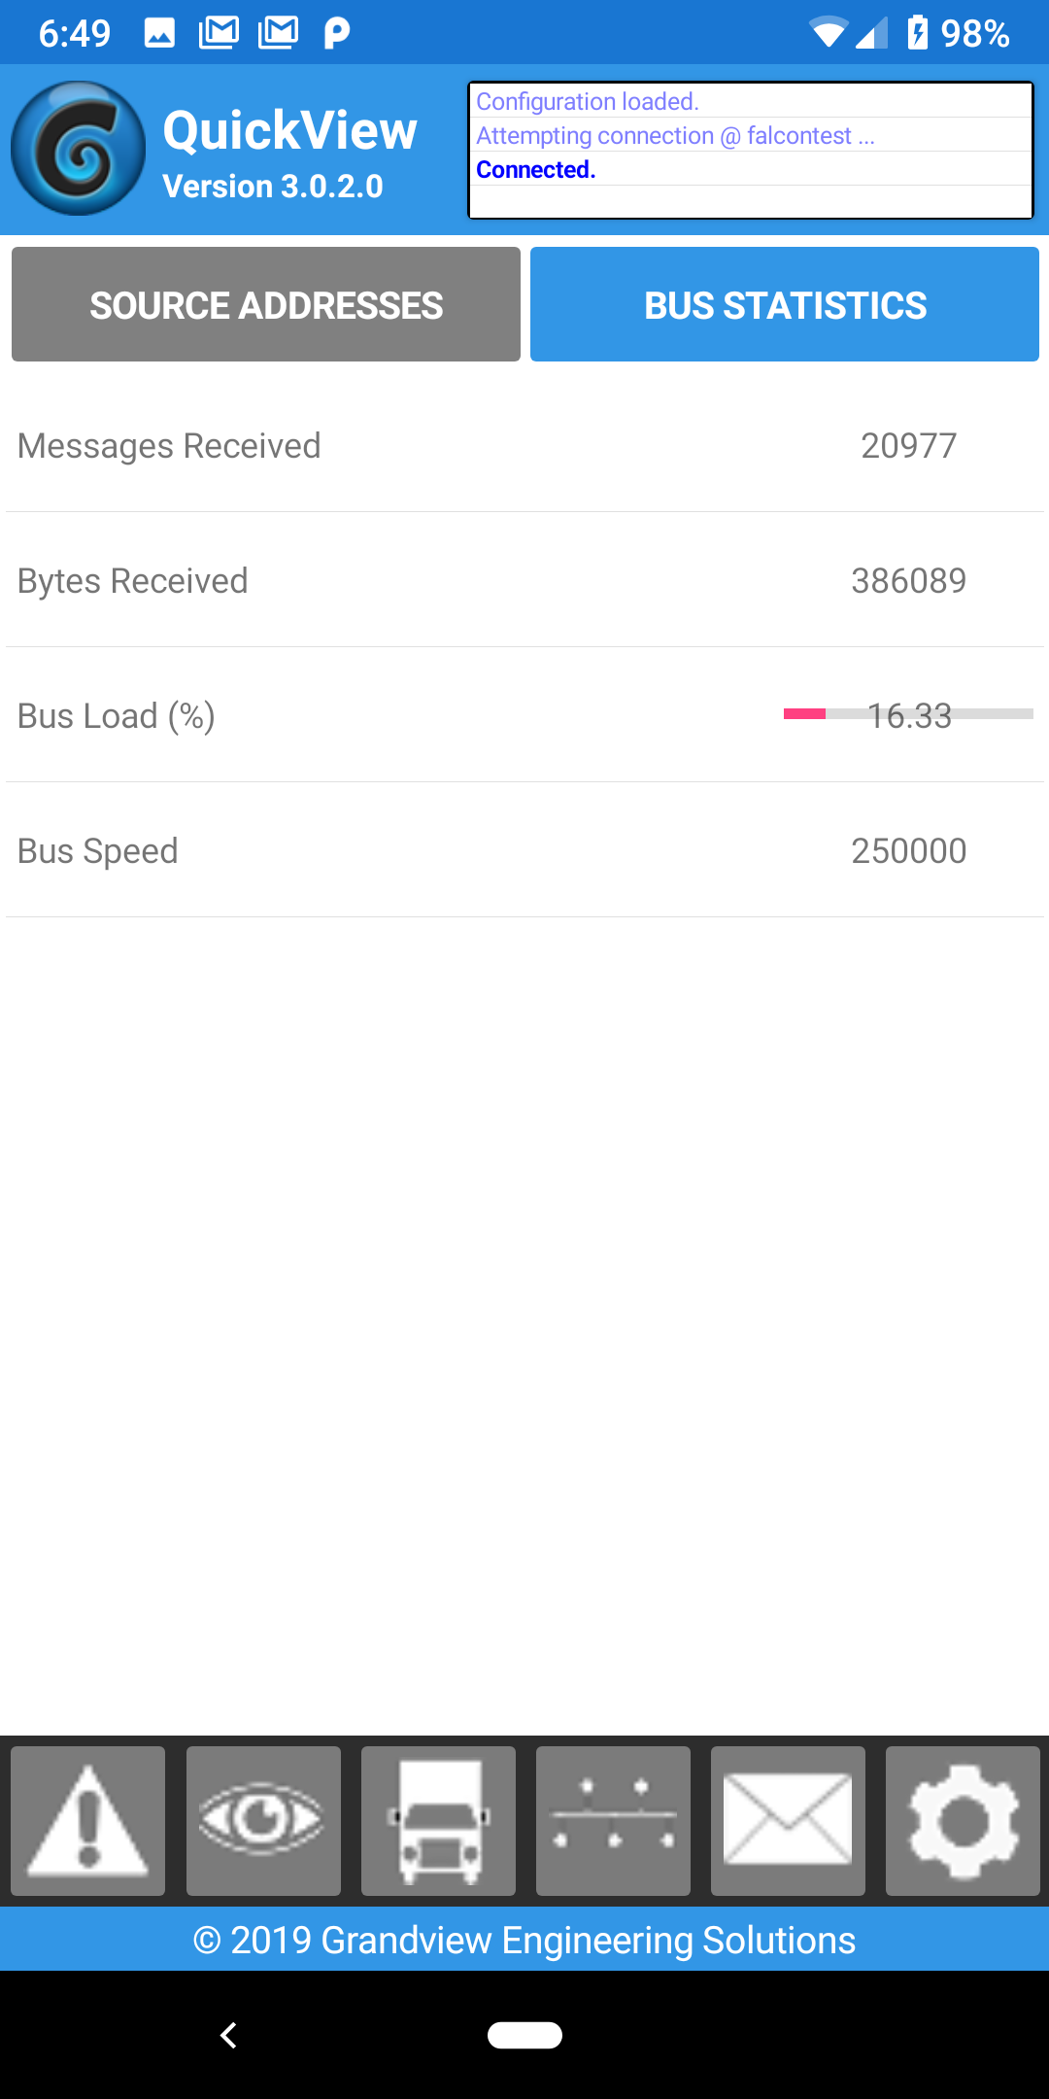Select the Bus Speed row

524,850
